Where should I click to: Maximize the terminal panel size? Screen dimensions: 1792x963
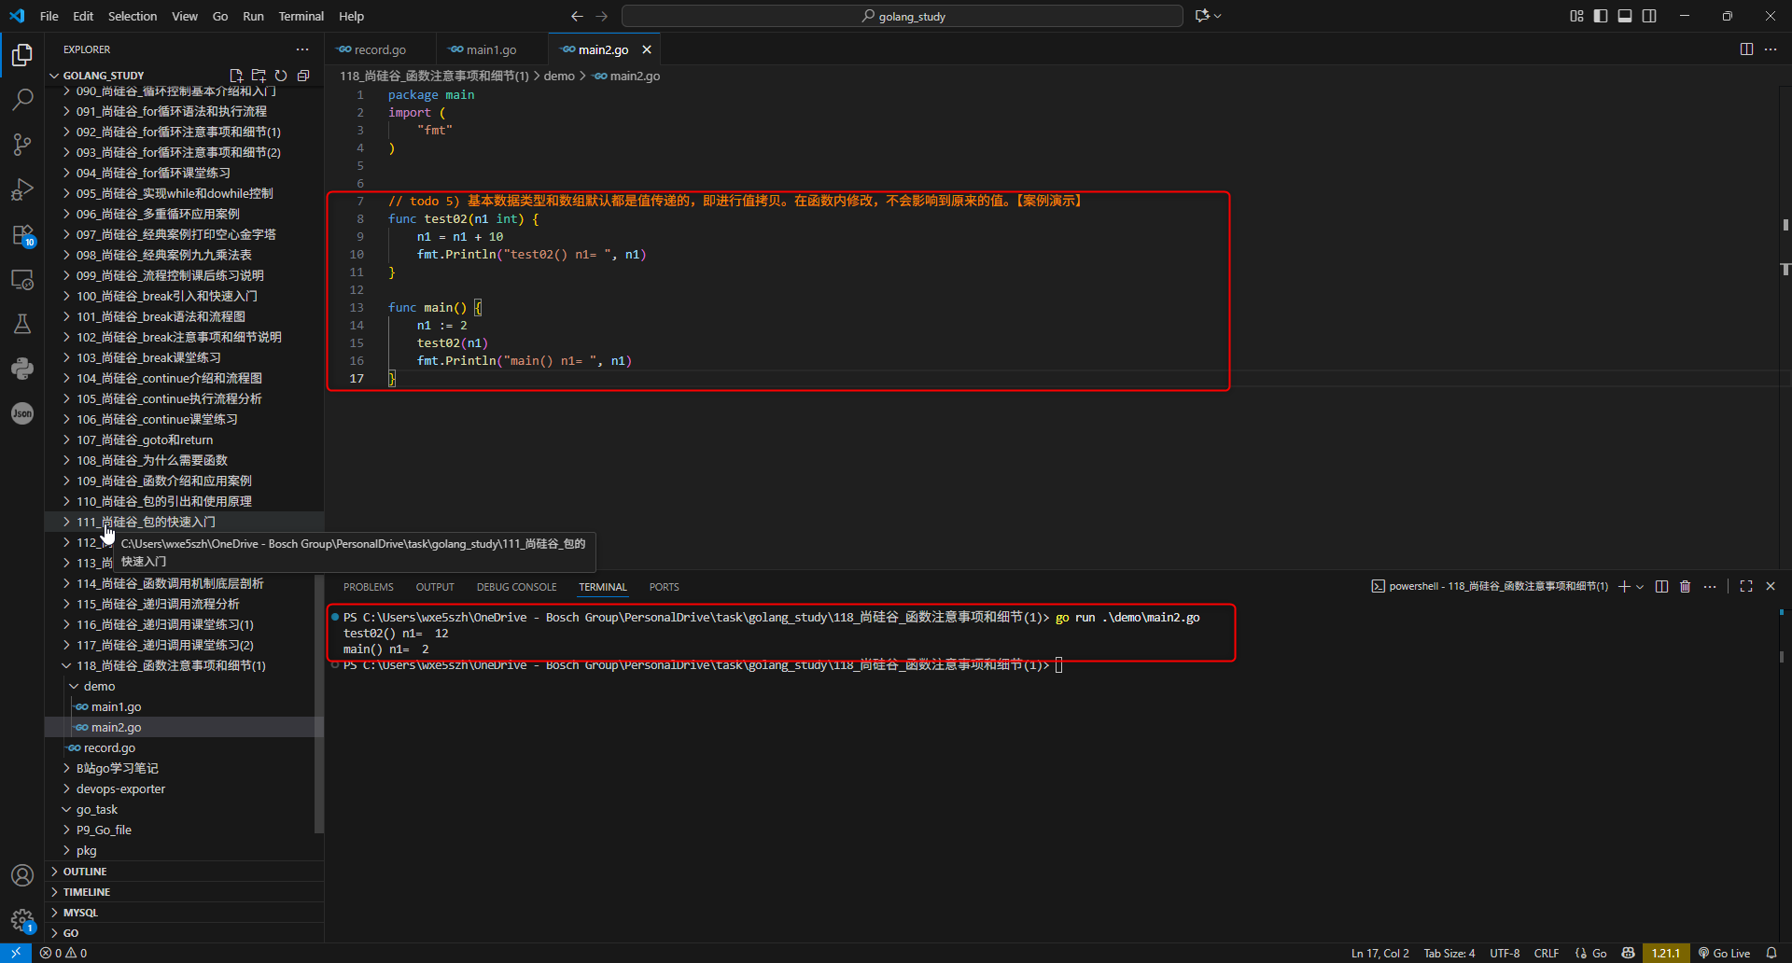pos(1746,587)
